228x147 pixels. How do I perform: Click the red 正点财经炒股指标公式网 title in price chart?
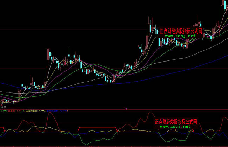181,31
